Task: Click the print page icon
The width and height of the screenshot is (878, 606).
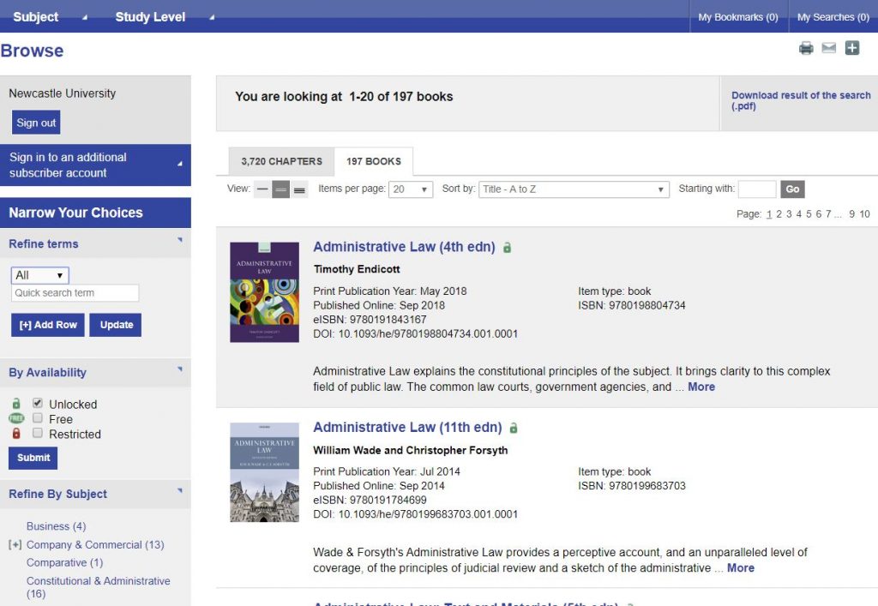Action: click(806, 49)
